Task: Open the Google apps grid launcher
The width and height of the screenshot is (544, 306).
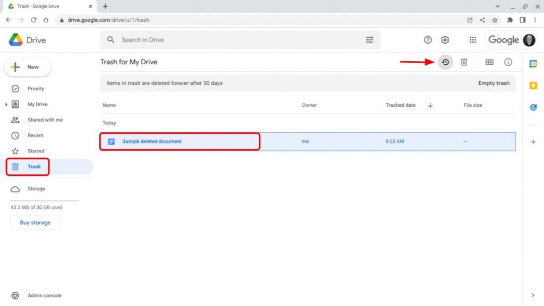Action: tap(473, 40)
